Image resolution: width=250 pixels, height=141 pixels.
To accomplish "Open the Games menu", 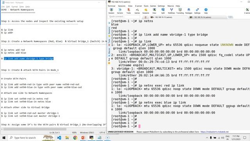I will point(153,6).
